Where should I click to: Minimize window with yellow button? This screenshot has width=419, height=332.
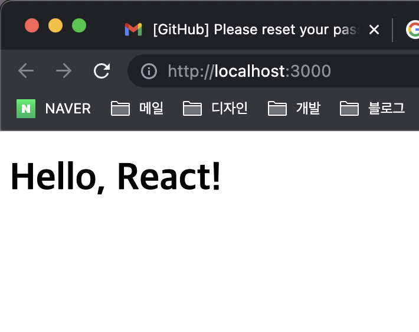coord(55,25)
